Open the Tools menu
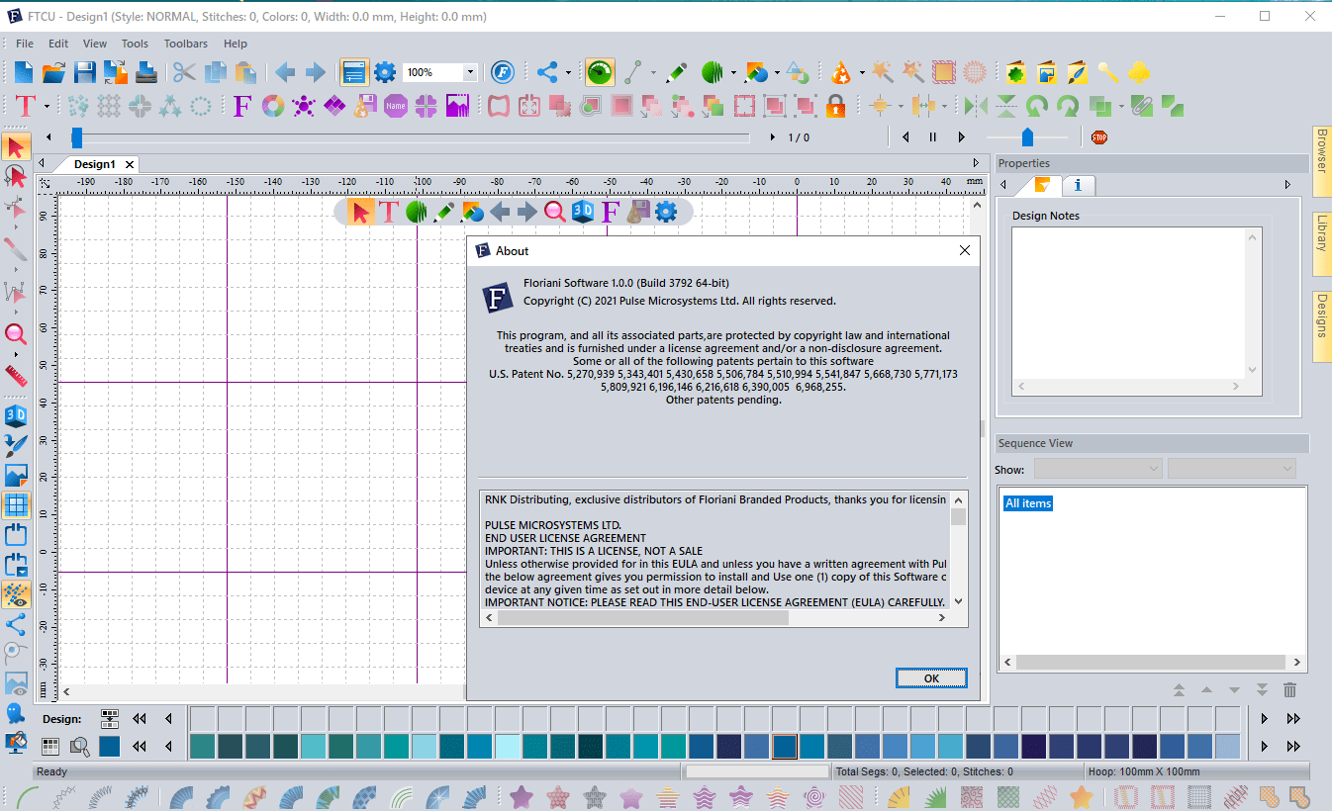 135,44
